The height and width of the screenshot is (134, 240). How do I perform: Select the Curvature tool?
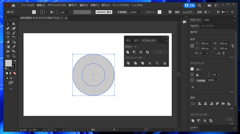(x=14, y=28)
